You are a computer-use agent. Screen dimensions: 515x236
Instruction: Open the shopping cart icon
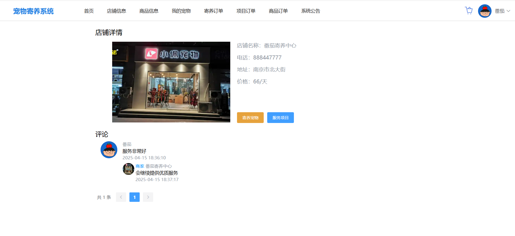tap(469, 11)
